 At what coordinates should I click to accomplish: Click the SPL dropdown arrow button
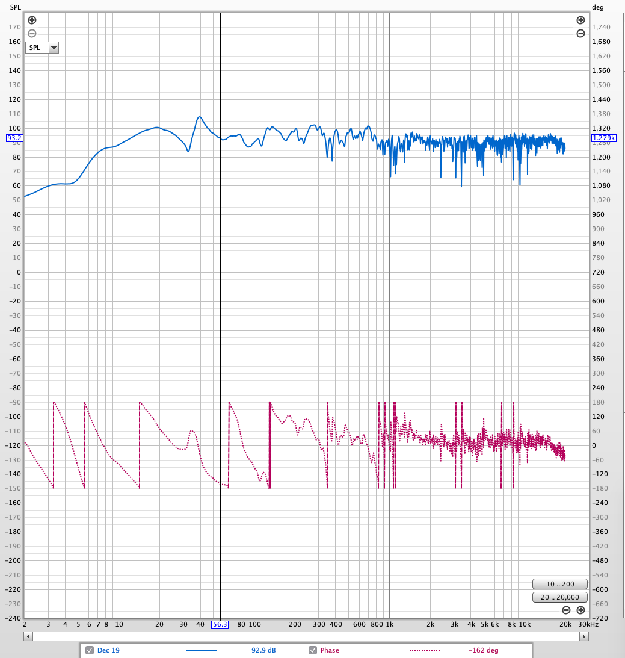[x=54, y=48]
